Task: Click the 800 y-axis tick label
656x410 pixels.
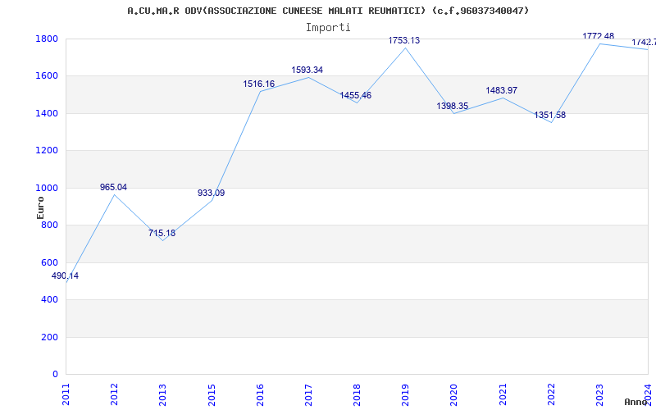Action: coord(50,225)
